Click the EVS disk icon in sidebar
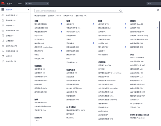 (x=3, y=36)
